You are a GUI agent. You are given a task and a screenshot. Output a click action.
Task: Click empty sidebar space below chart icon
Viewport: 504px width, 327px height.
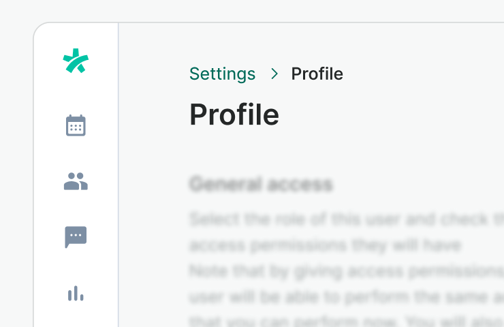[x=76, y=317]
